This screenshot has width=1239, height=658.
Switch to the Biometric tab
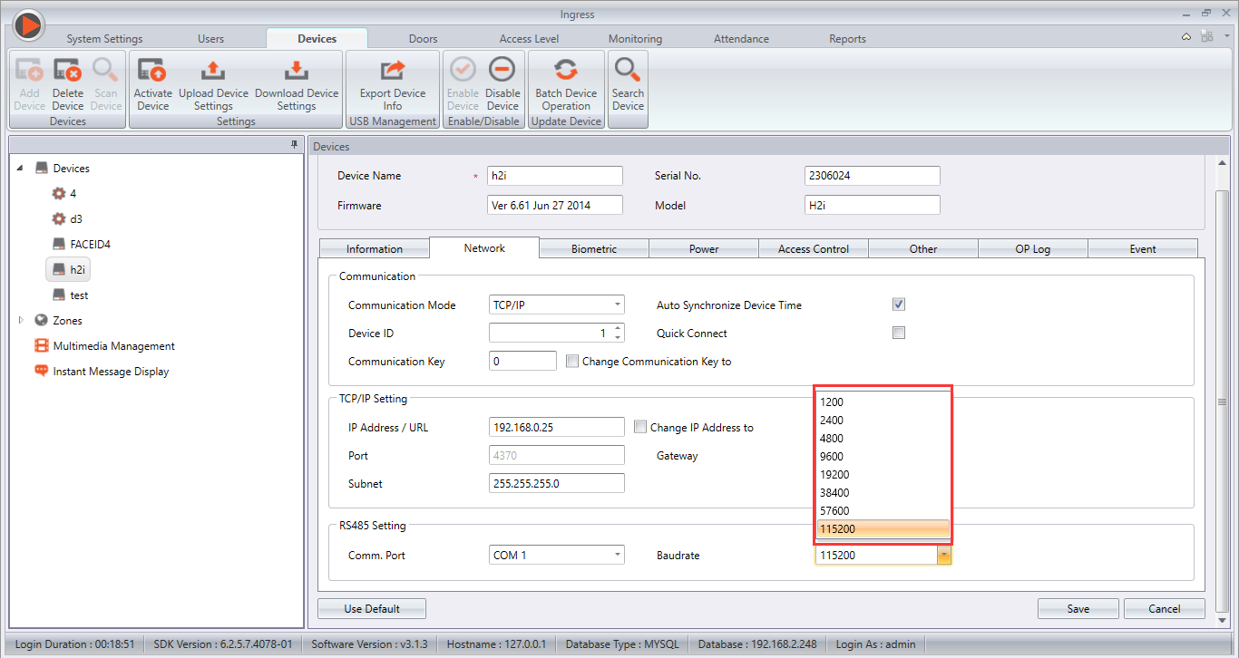[x=593, y=248]
